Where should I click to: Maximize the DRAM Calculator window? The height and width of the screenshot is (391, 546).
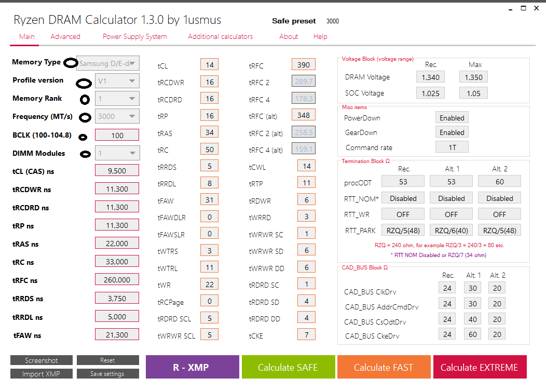(523, 8)
